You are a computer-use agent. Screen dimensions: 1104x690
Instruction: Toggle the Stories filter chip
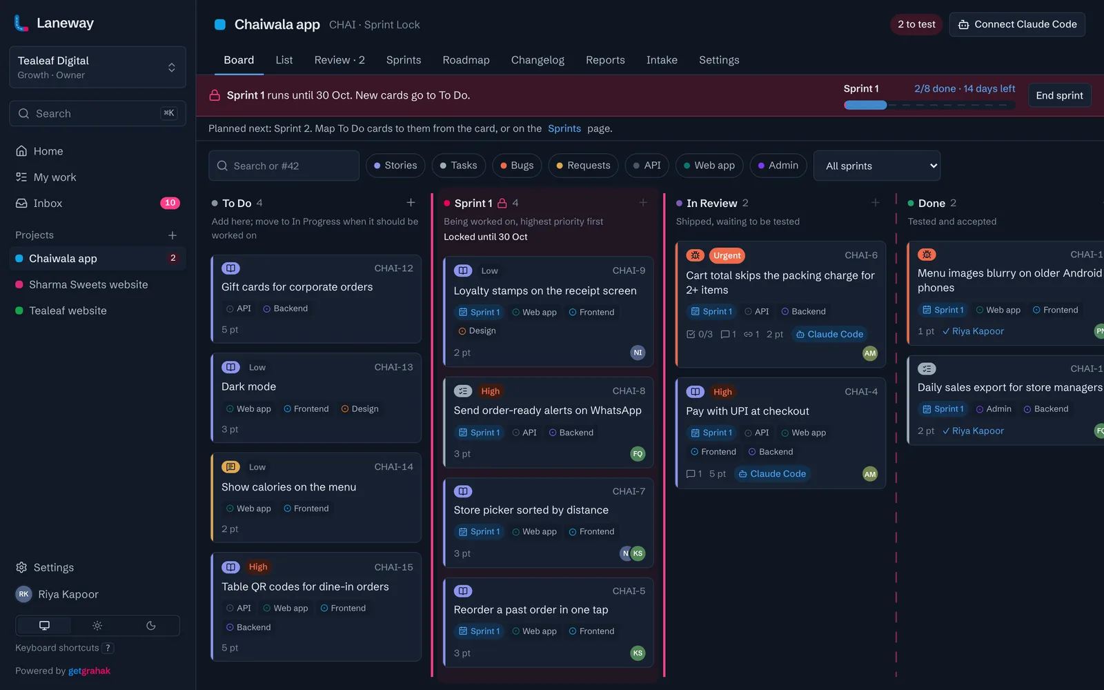(x=395, y=166)
